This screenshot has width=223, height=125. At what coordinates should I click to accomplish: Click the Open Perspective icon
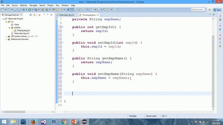click(x=210, y=10)
